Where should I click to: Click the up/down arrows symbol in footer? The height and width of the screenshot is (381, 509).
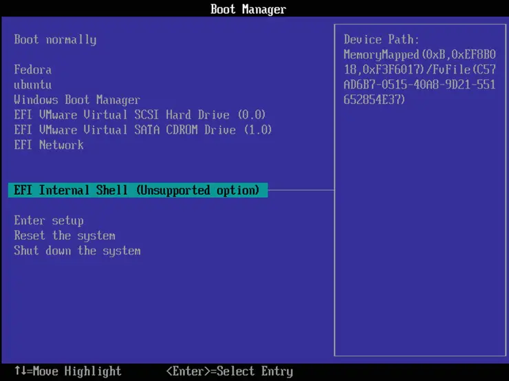pos(20,372)
